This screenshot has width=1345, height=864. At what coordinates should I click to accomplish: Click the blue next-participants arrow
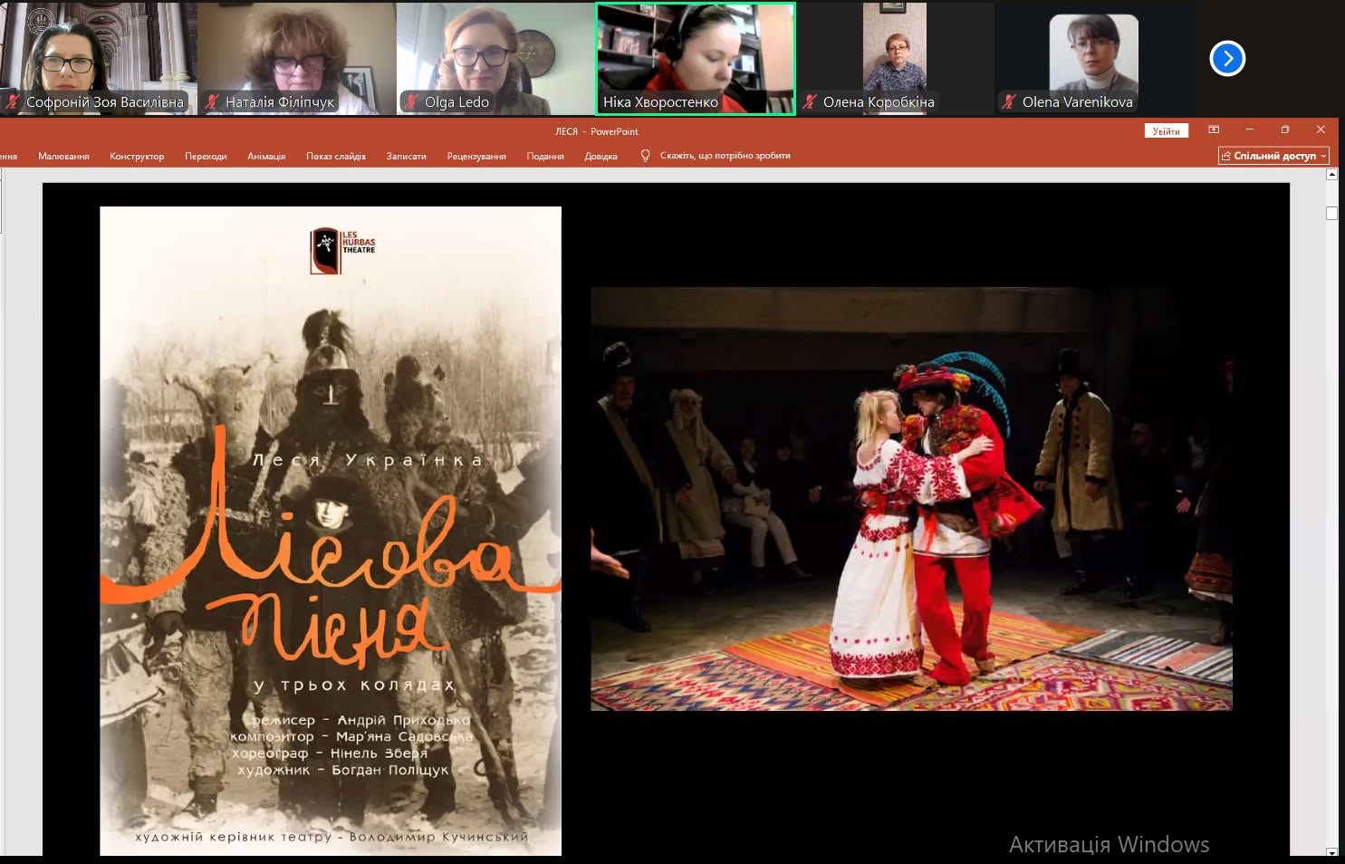[x=1227, y=59]
